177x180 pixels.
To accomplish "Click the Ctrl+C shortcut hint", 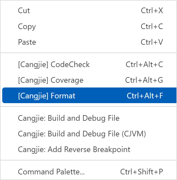I will (x=152, y=27).
